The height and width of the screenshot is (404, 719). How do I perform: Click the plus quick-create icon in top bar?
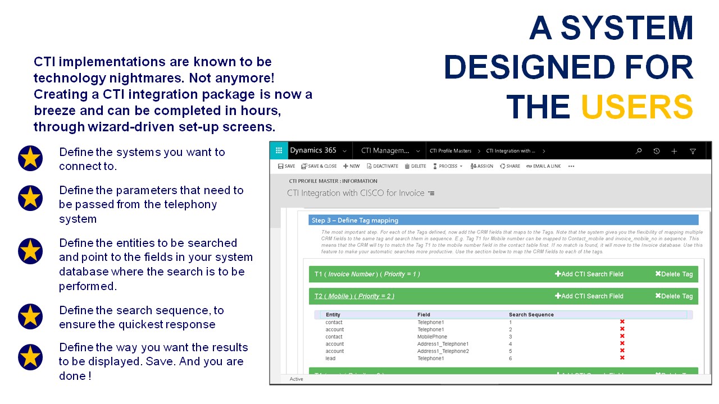(x=675, y=151)
